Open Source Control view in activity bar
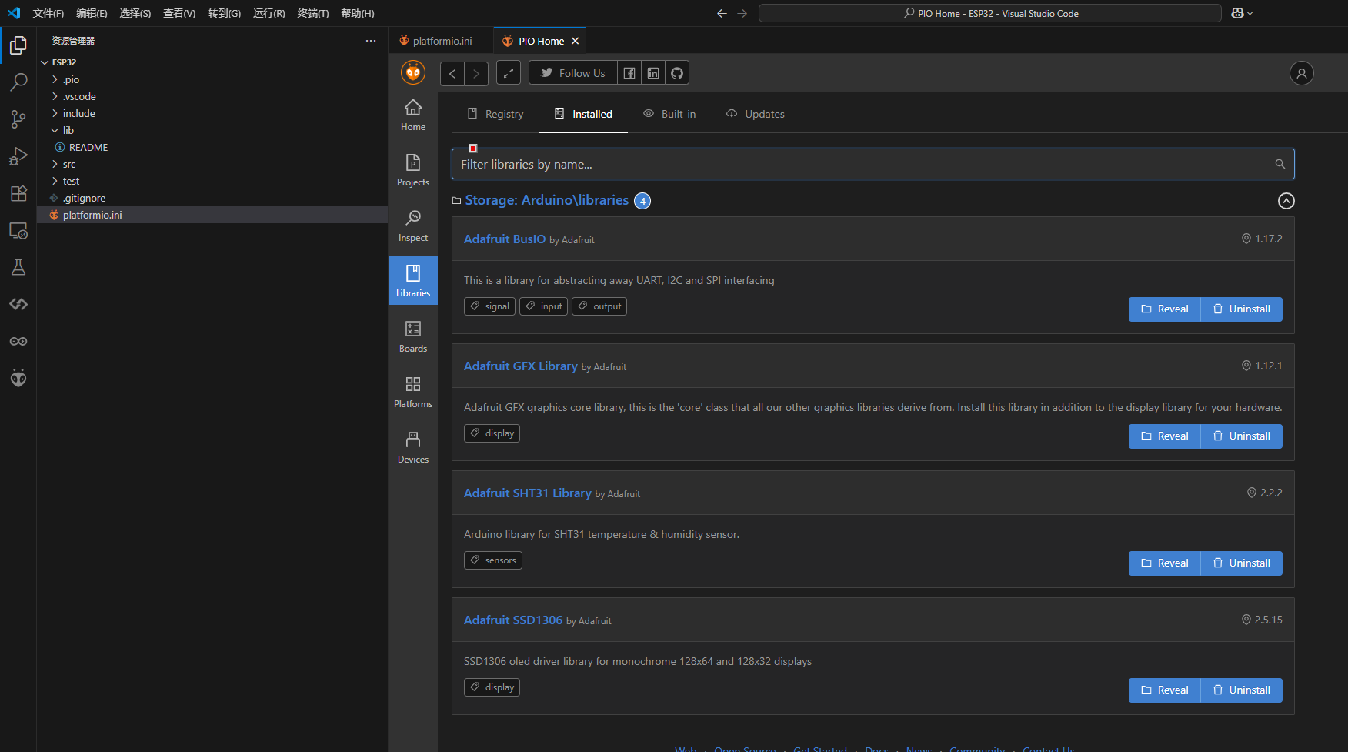This screenshot has width=1348, height=752. (18, 119)
